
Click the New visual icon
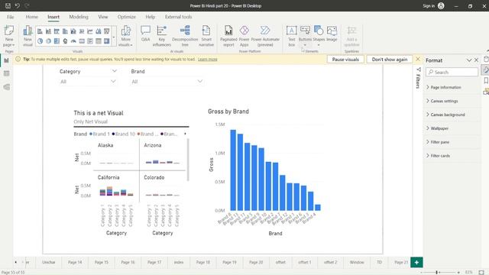tap(28, 31)
